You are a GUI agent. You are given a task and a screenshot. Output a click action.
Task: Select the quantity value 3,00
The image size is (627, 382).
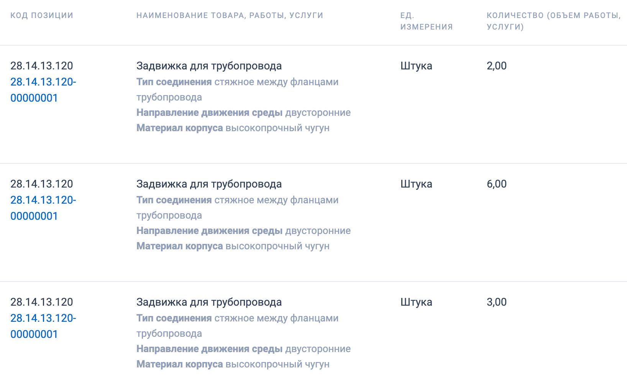pyautogui.click(x=496, y=302)
